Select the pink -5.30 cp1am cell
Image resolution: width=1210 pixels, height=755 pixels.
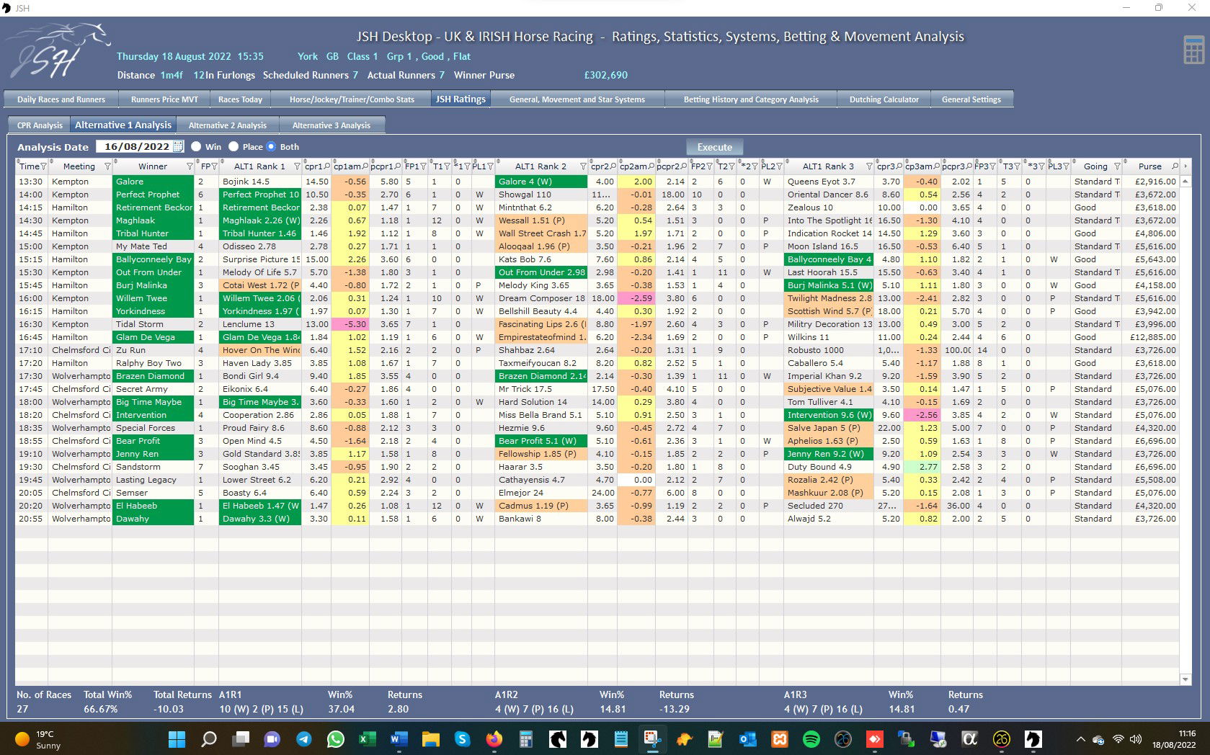point(350,324)
